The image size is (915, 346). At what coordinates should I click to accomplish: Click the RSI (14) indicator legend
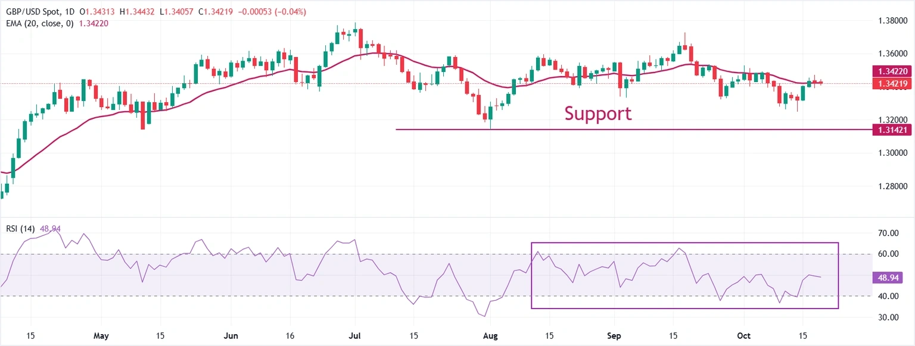click(20, 229)
